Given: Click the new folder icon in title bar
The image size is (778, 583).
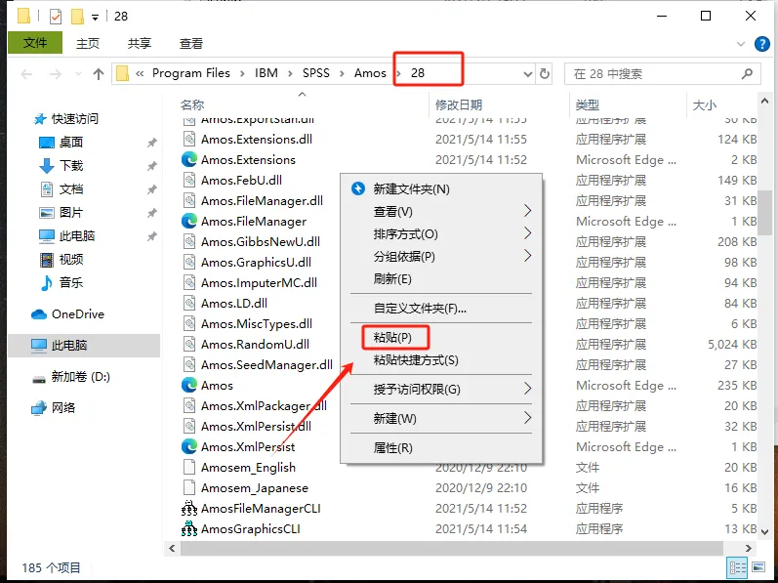Looking at the screenshot, I should point(77,17).
